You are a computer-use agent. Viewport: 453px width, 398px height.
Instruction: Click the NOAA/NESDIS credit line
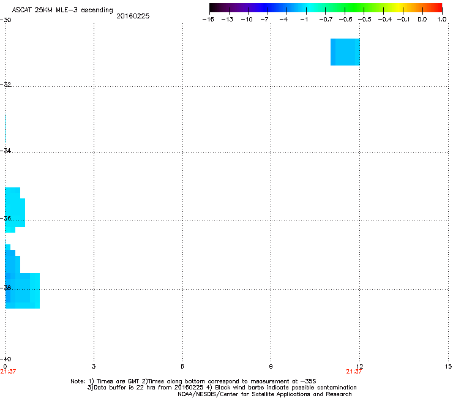[x=264, y=394]
